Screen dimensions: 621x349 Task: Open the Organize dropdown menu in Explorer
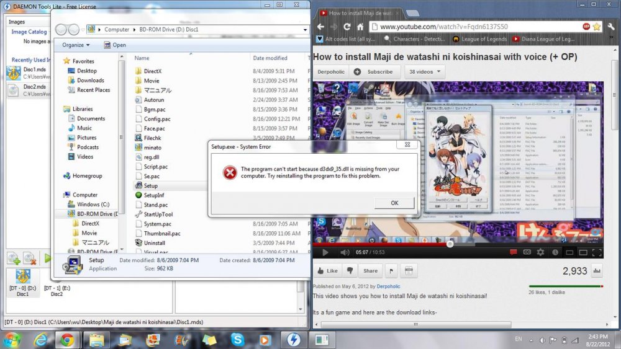click(x=76, y=45)
